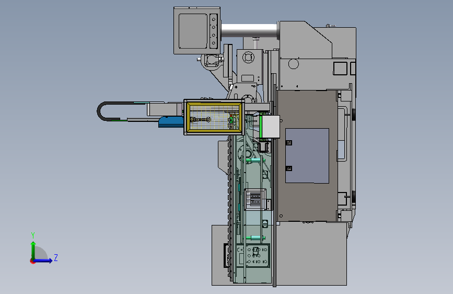
Task: Select the square cutout on the upper right housing
Action: coord(340,69)
